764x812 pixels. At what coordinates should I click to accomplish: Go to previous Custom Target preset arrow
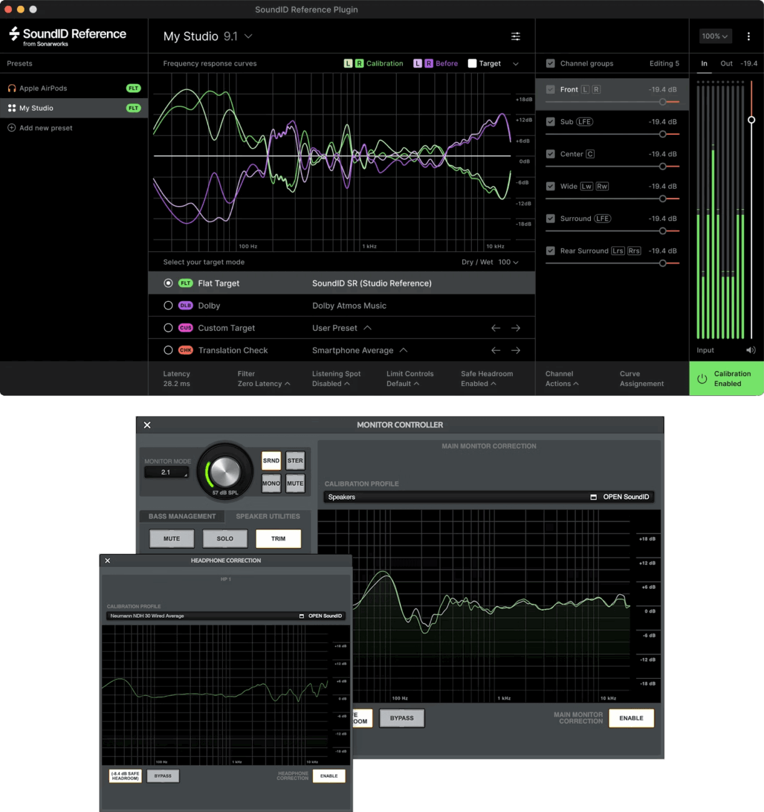pyautogui.click(x=495, y=328)
